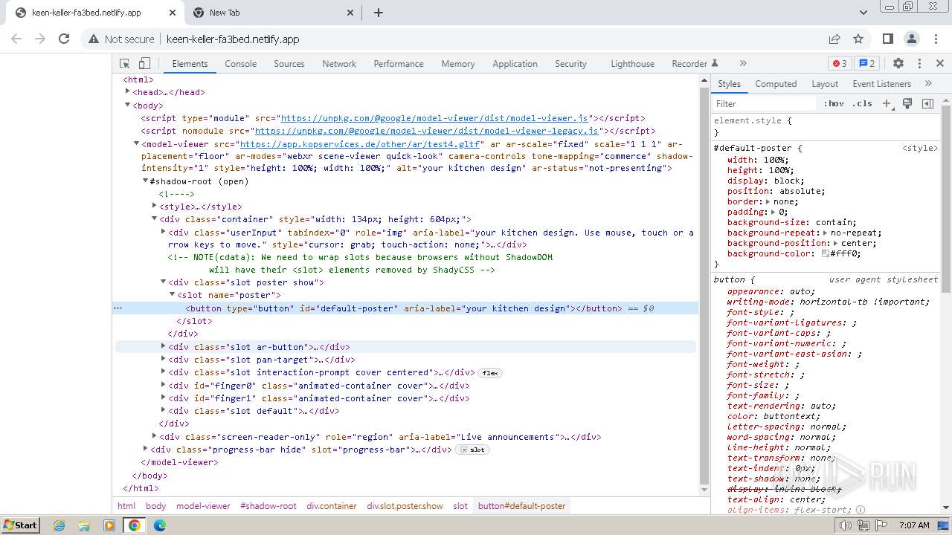Switch to the Console tab
Viewport: 952px width, 535px height.
tap(241, 64)
